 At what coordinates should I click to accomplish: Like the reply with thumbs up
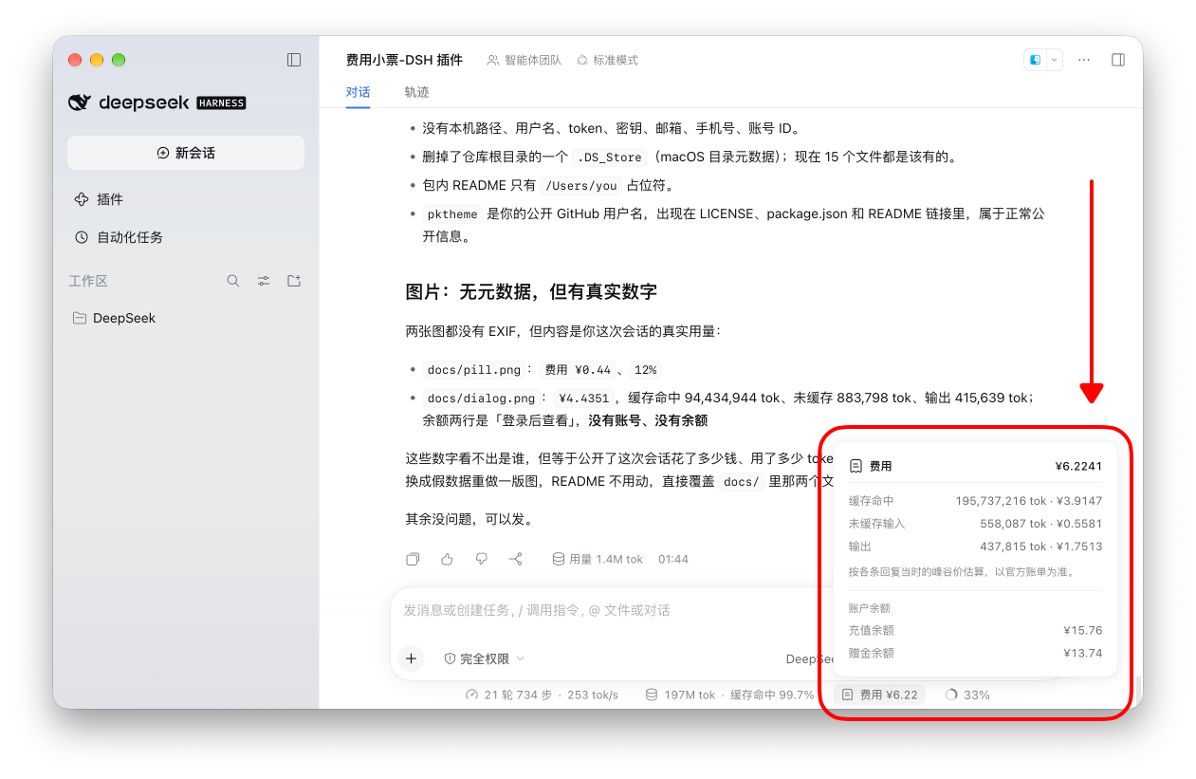point(447,559)
